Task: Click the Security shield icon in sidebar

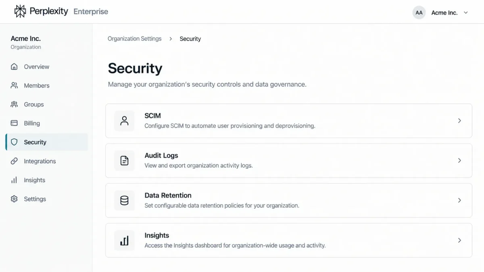Action: [14, 142]
